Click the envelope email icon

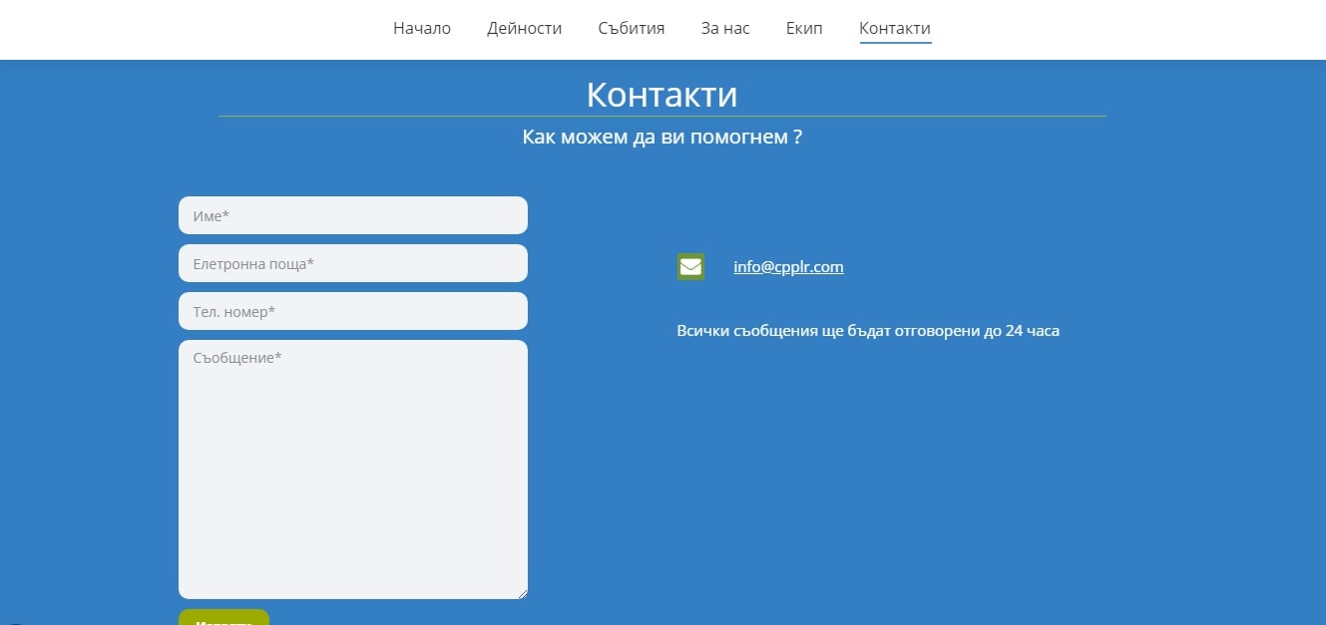[x=690, y=266]
